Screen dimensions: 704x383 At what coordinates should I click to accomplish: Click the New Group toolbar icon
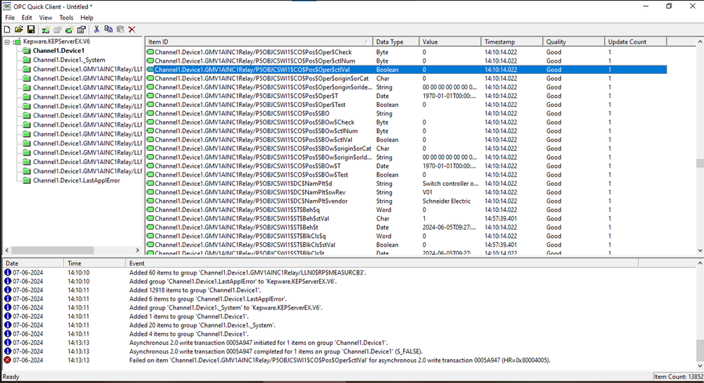click(58, 30)
